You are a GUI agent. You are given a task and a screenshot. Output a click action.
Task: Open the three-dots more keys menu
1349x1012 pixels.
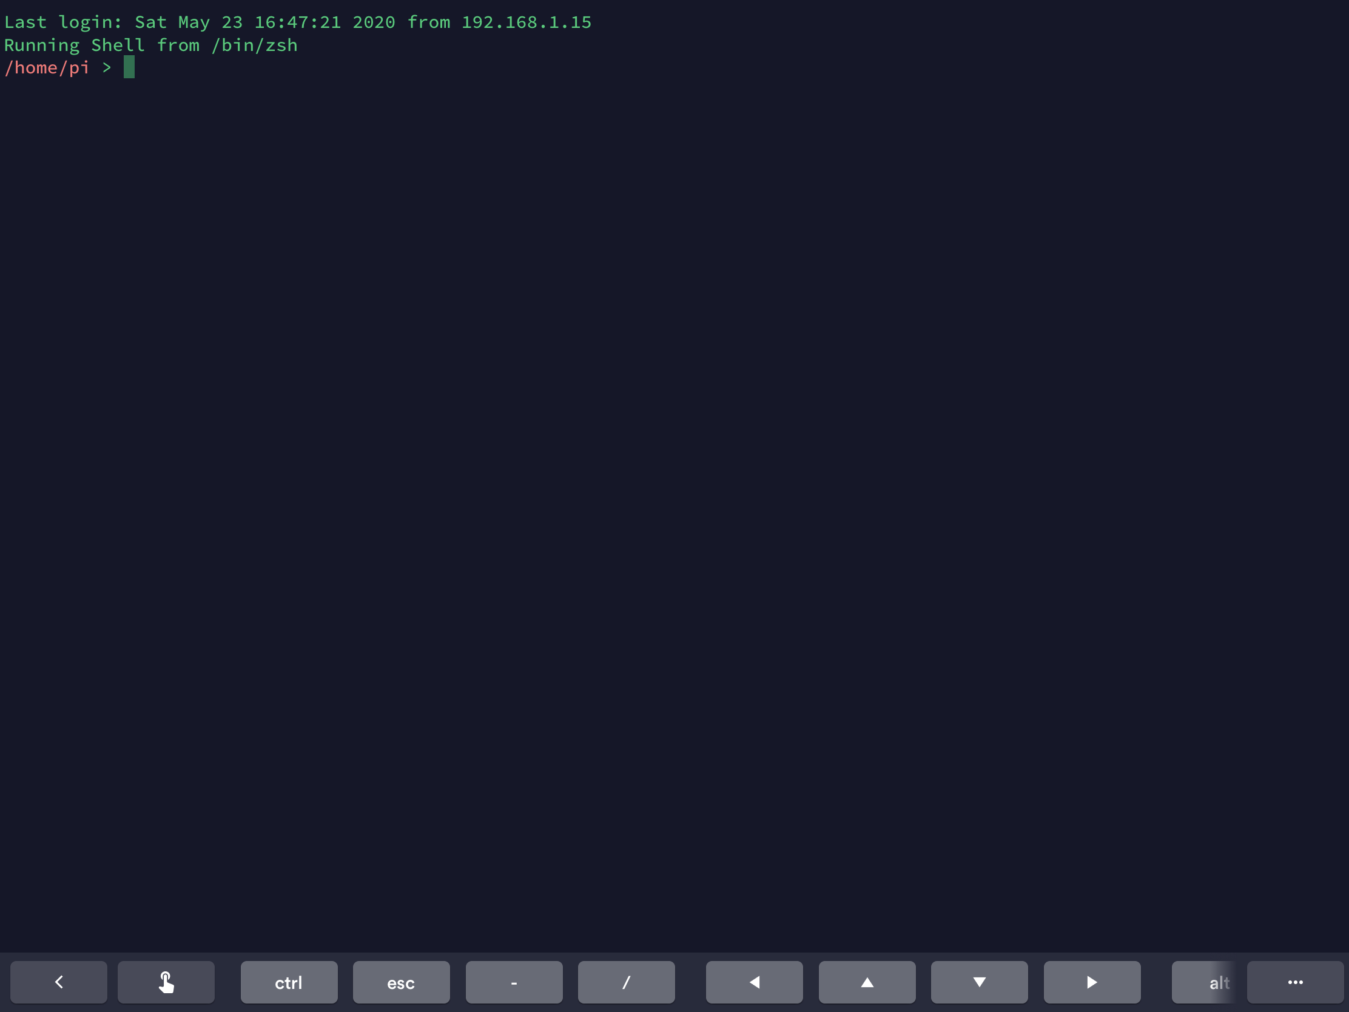(1295, 982)
